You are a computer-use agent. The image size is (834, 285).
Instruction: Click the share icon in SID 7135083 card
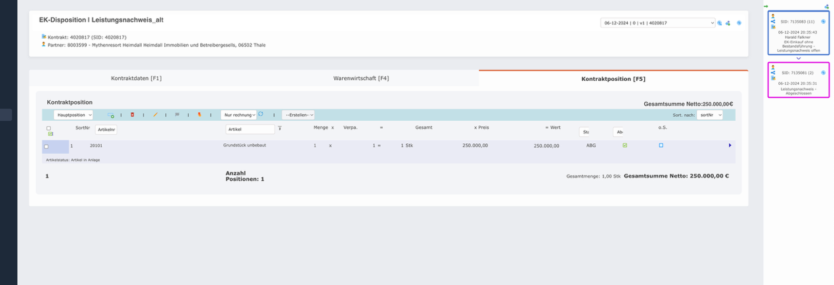pos(773,21)
